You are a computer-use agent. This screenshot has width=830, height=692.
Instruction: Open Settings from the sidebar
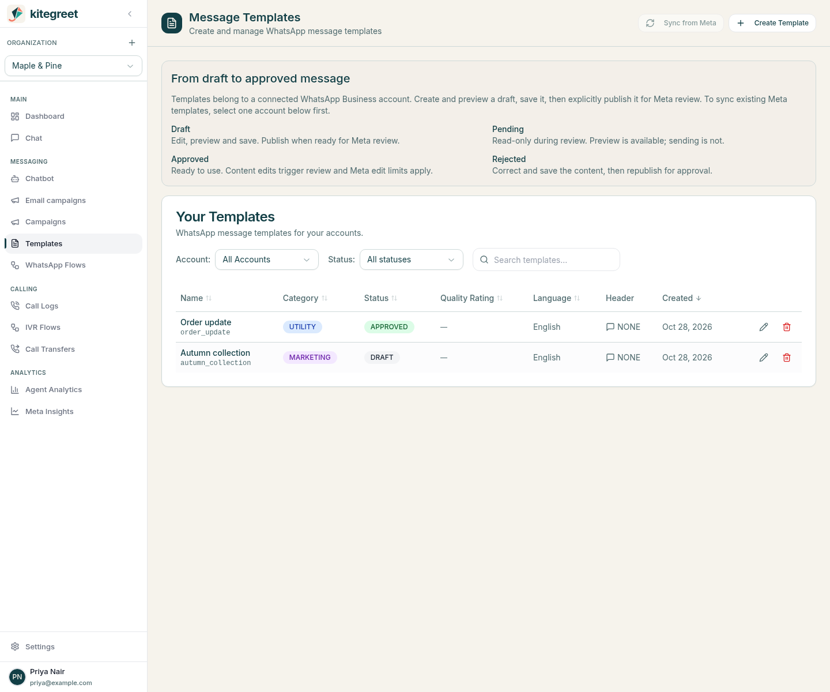[x=73, y=647]
